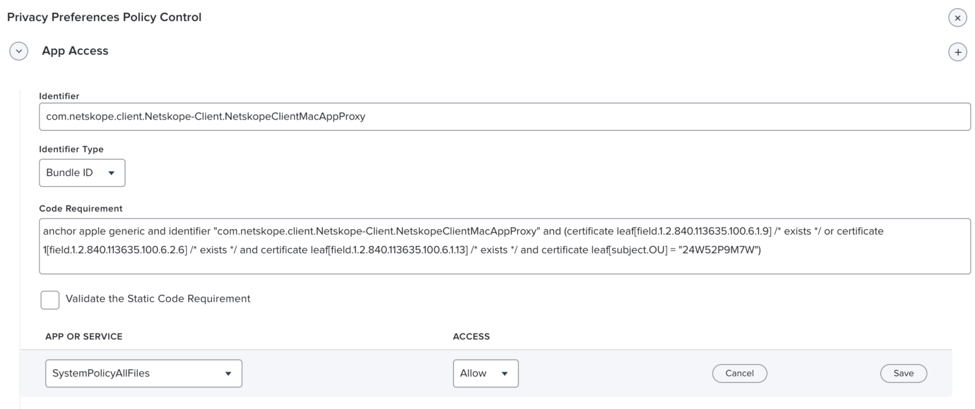Click the plus icon in the top corner
This screenshot has width=975, height=409.
coord(957,51)
